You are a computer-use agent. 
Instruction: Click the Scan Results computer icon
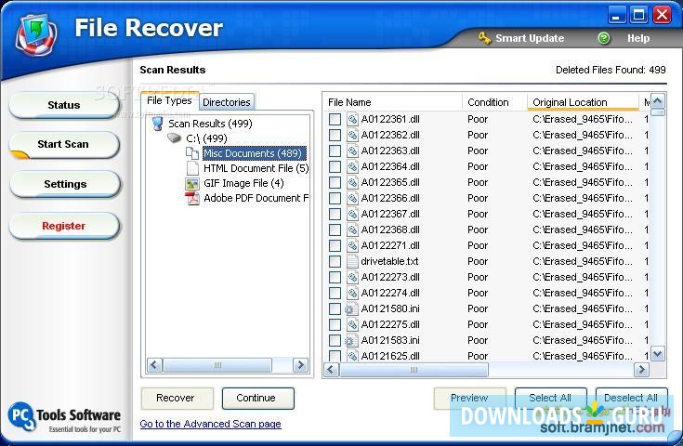(x=157, y=124)
